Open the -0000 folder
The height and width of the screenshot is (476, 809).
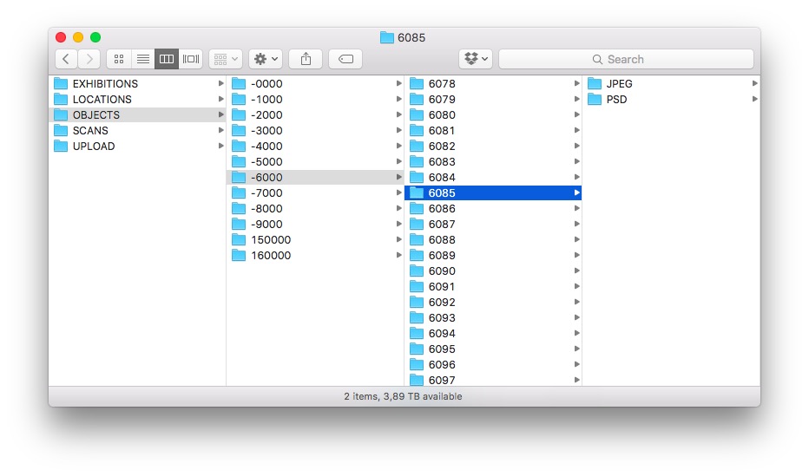click(316, 83)
